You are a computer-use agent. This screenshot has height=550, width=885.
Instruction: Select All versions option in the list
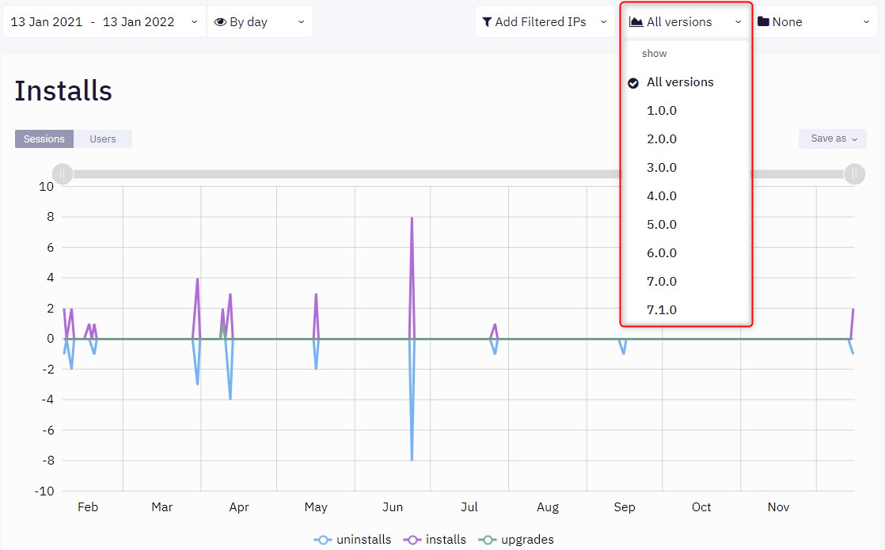click(686, 82)
